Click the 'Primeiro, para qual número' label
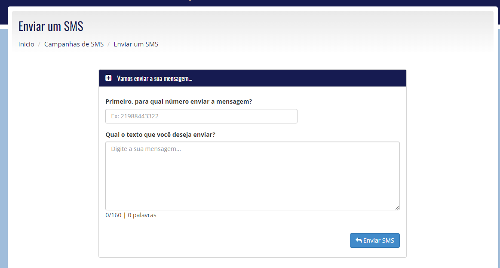 178,102
